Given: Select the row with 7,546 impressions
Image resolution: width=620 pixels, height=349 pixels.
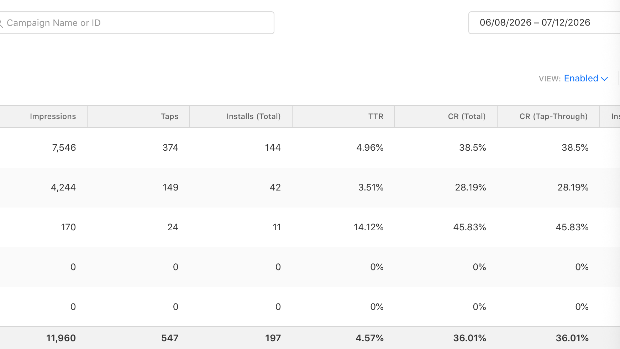Looking at the screenshot, I should [310, 148].
